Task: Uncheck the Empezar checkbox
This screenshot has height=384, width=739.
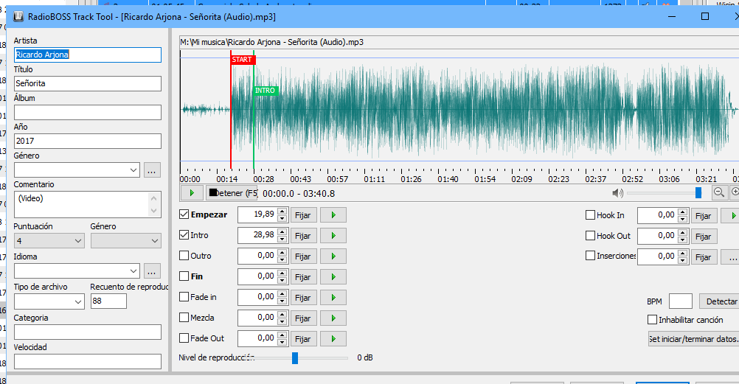Action: 184,214
